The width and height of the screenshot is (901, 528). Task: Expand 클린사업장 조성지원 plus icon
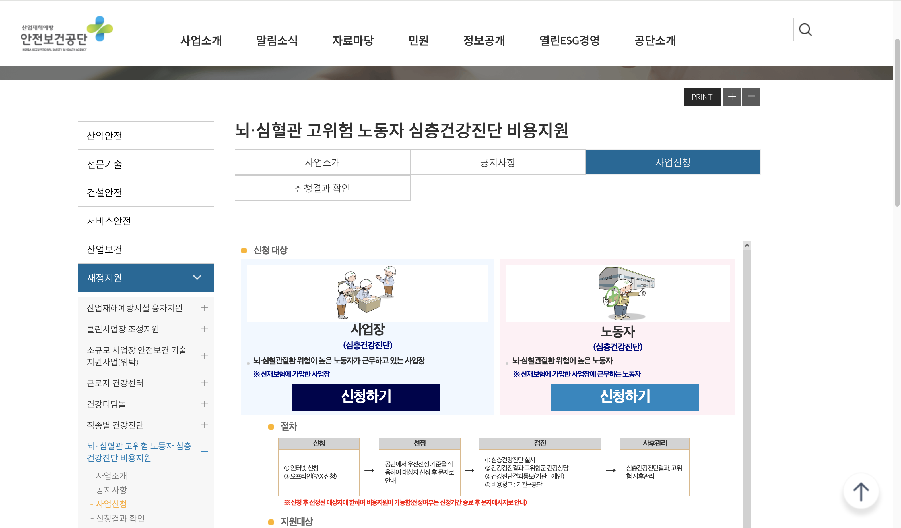pos(204,329)
